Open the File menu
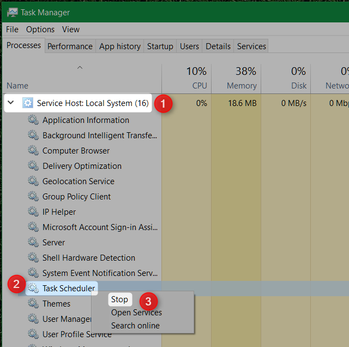Viewport: 349px width, 347px height. tap(12, 30)
